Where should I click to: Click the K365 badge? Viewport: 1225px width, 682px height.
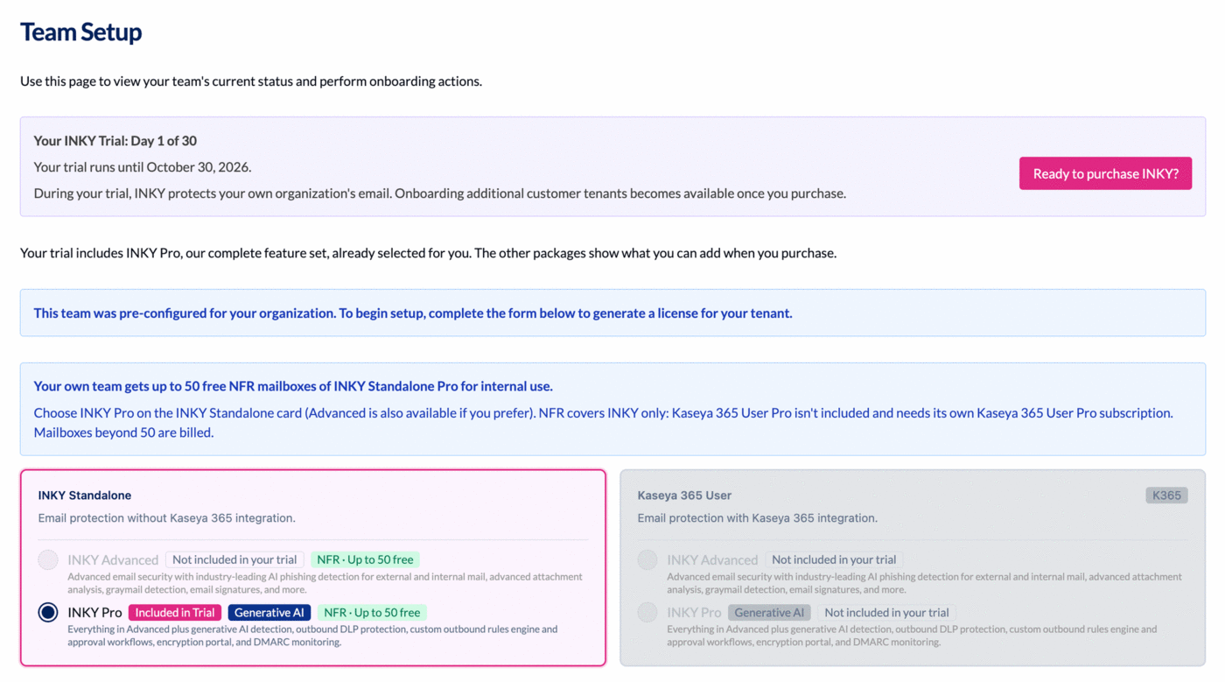[x=1166, y=496]
